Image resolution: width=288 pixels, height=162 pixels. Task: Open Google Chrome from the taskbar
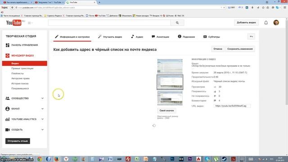[40, 159]
